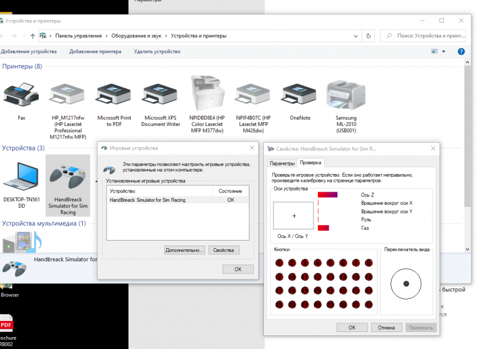
Task: Select HandBreack Simulator row in device list
Action: [x=178, y=200]
